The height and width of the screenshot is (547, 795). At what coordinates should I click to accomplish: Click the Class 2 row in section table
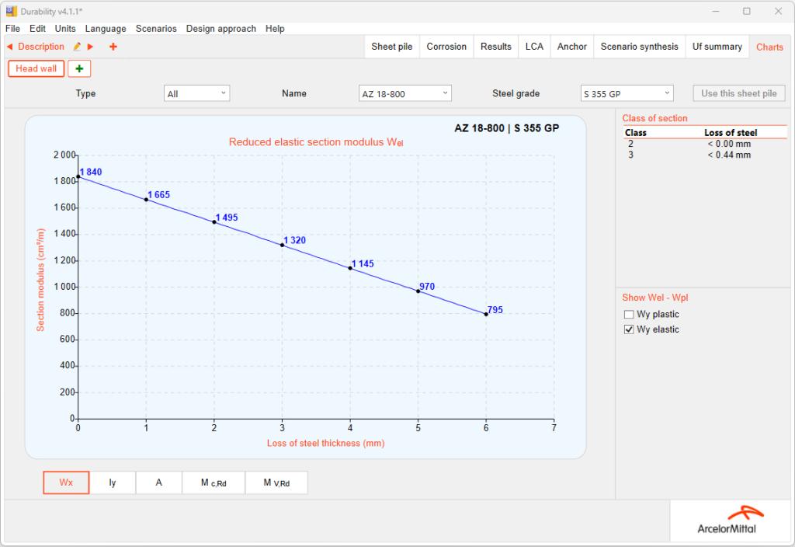[705, 144]
